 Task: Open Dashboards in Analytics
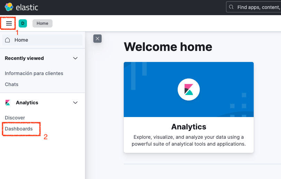click(x=19, y=129)
